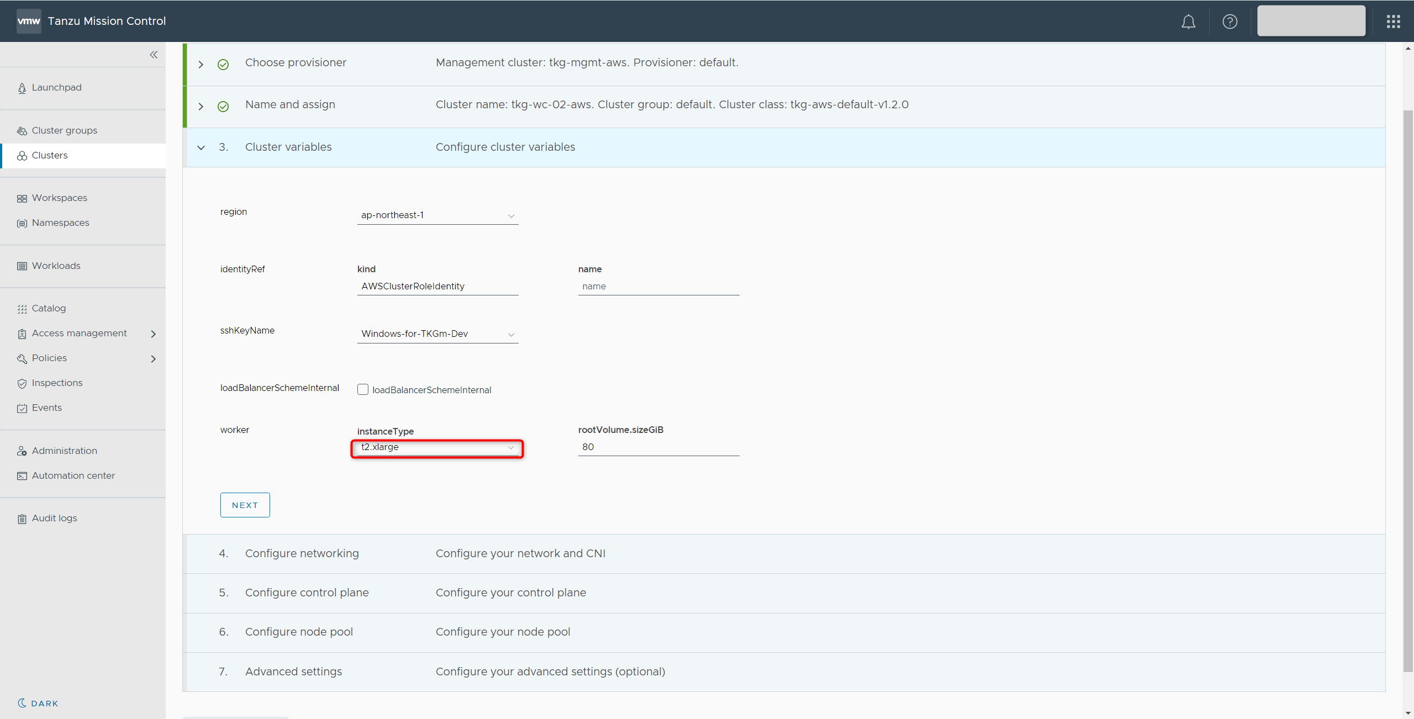Viewport: 1414px width, 719px height.
Task: Enable the loadBalancerSchemeInternal checkbox
Action: click(363, 390)
